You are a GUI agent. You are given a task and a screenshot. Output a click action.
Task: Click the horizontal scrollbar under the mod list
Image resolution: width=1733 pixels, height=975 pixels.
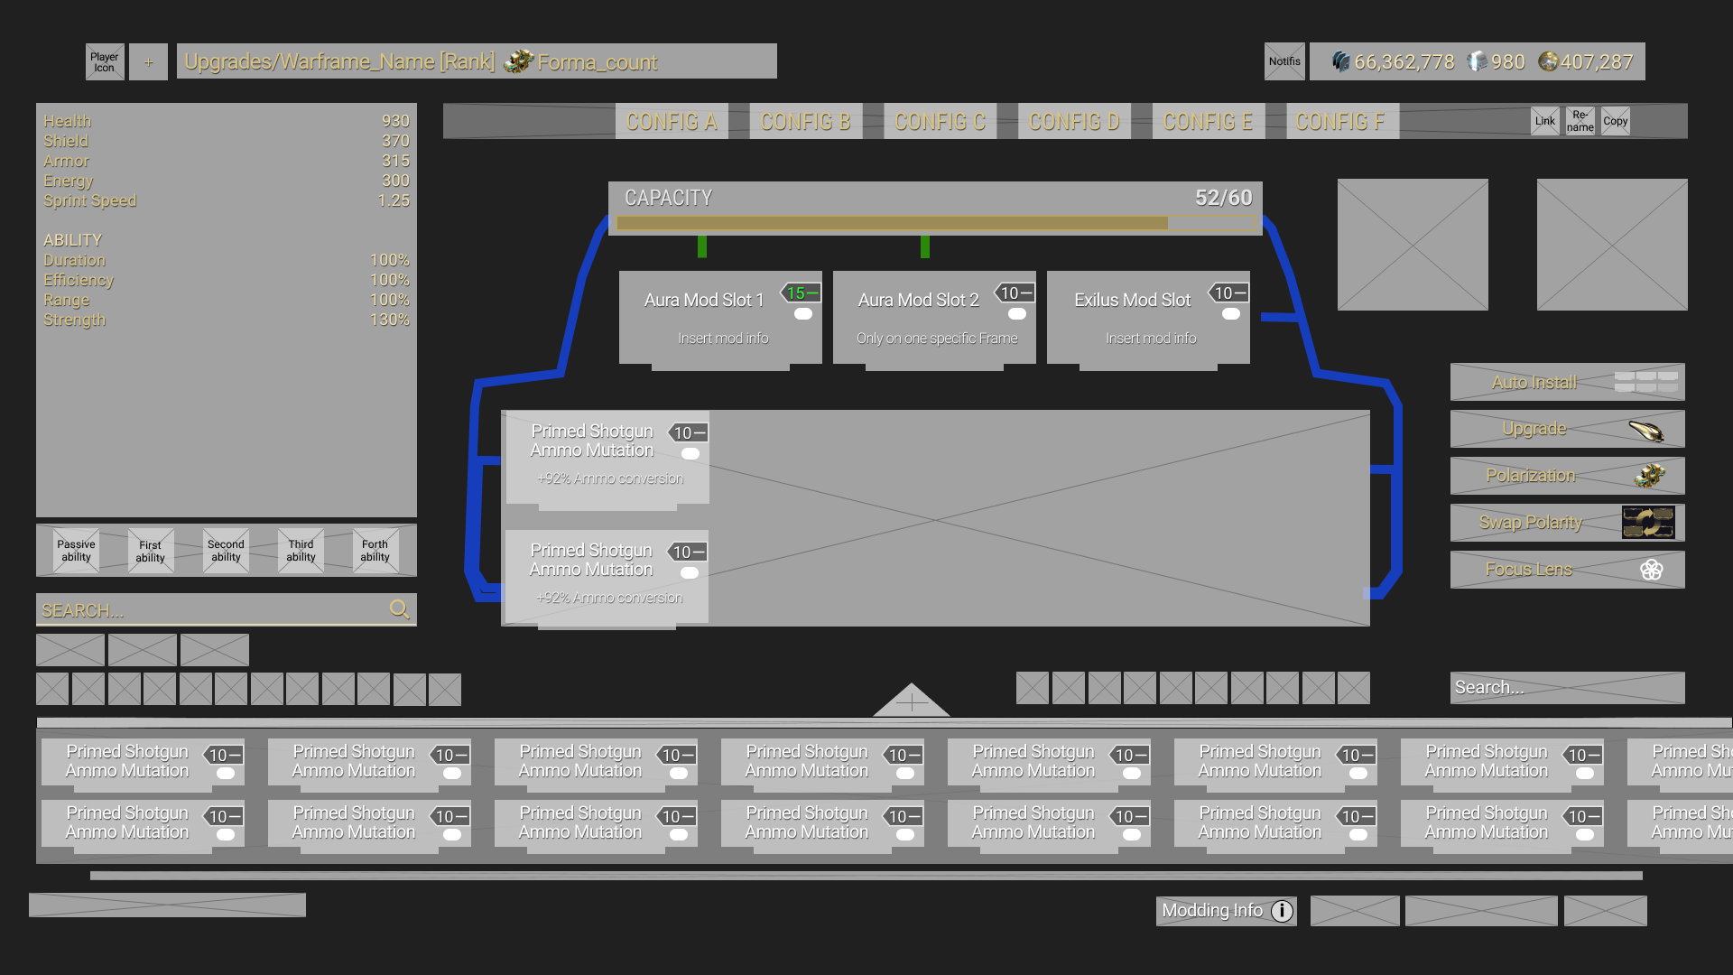pos(866,876)
